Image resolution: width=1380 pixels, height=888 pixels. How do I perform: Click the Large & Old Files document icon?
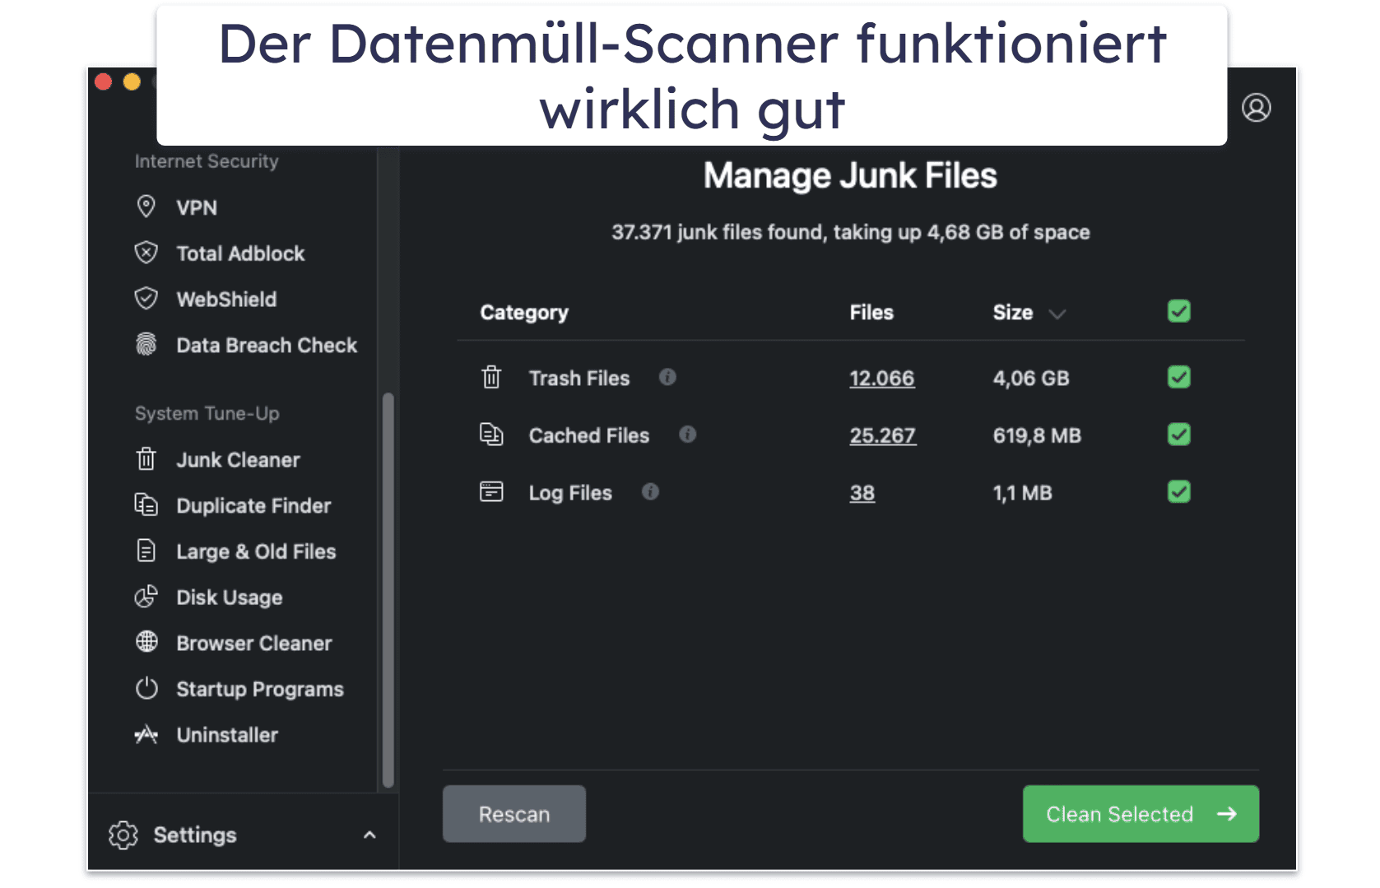click(146, 551)
